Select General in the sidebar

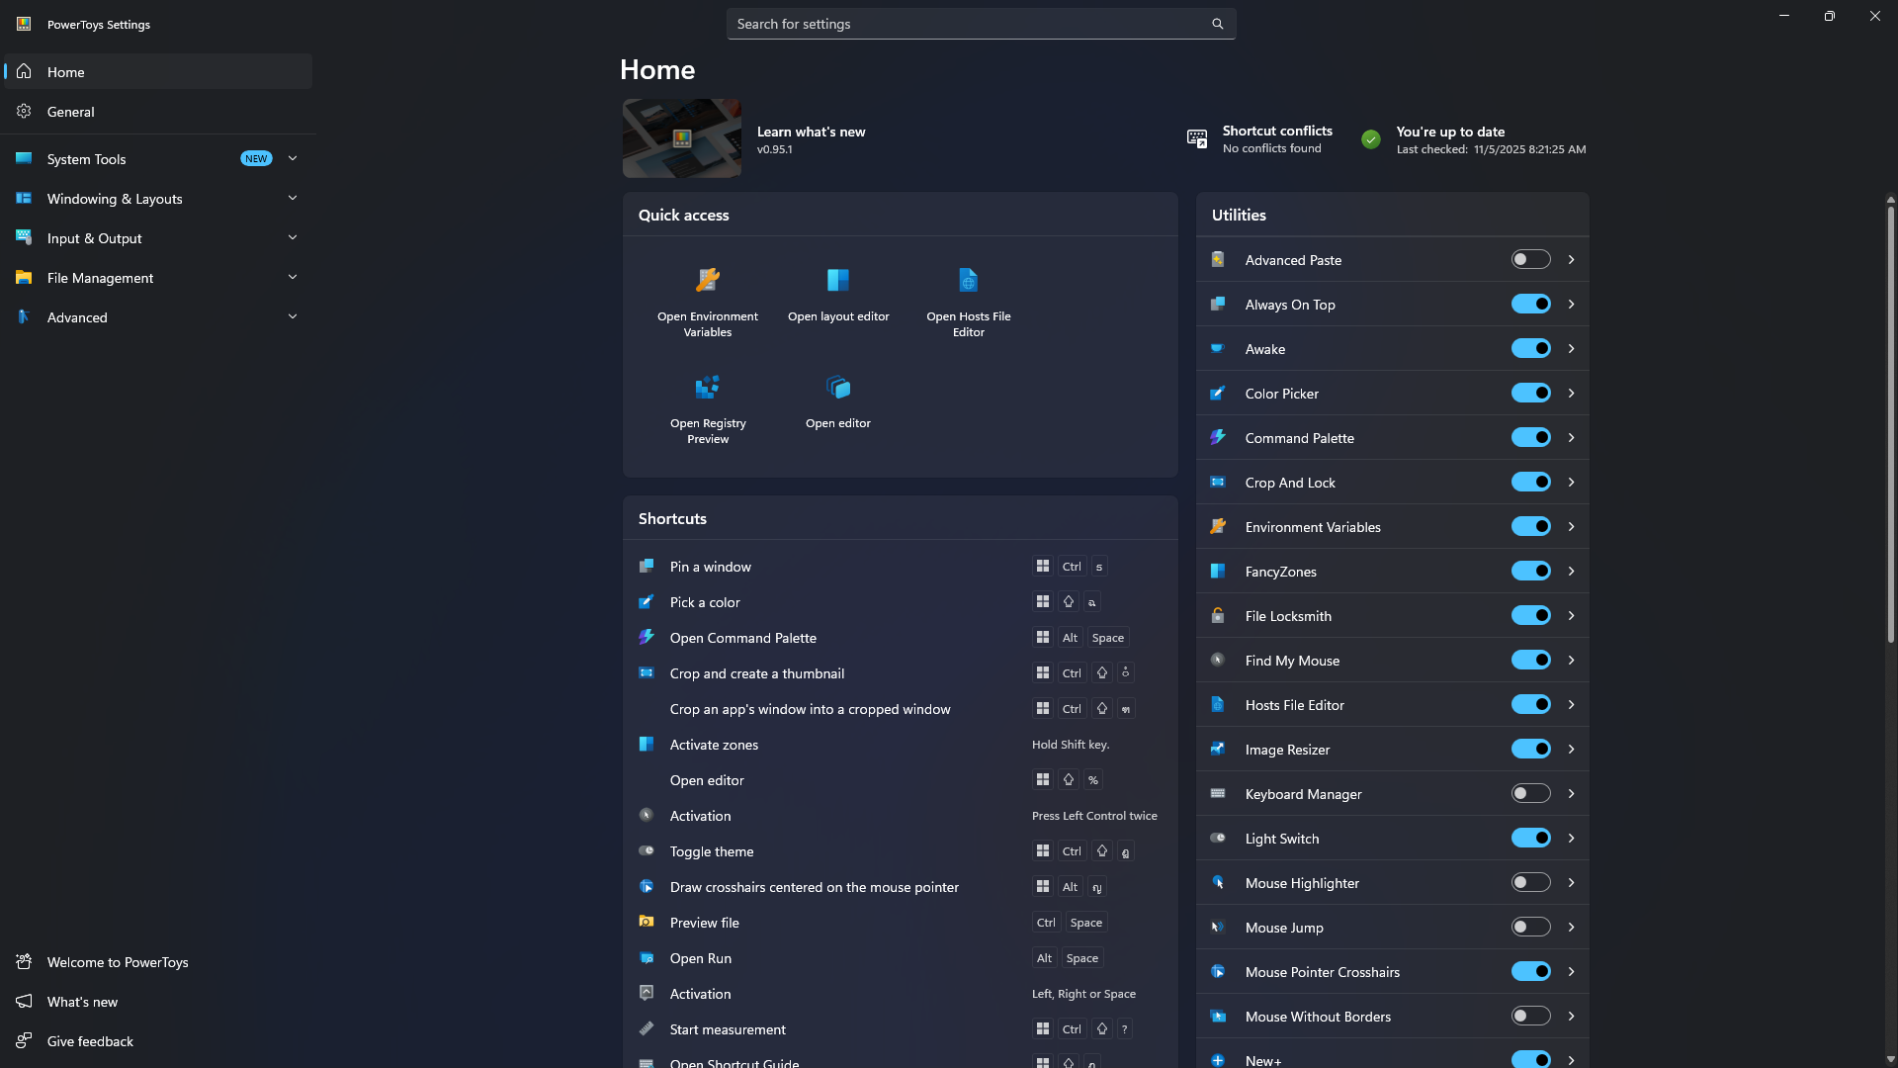pos(71,112)
